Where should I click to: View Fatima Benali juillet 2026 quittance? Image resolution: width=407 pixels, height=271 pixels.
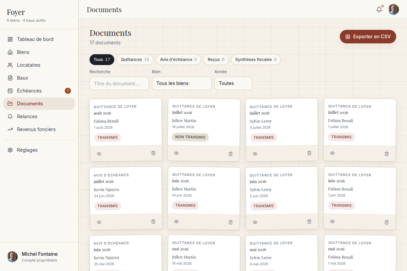(332, 153)
